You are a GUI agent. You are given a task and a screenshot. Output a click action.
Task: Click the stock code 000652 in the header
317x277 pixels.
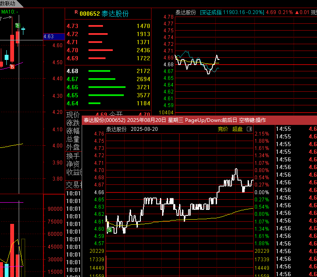pyautogui.click(x=89, y=14)
